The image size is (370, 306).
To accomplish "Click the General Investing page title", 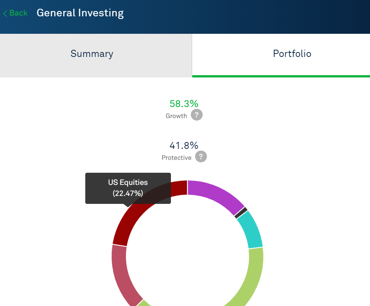I will (x=80, y=13).
